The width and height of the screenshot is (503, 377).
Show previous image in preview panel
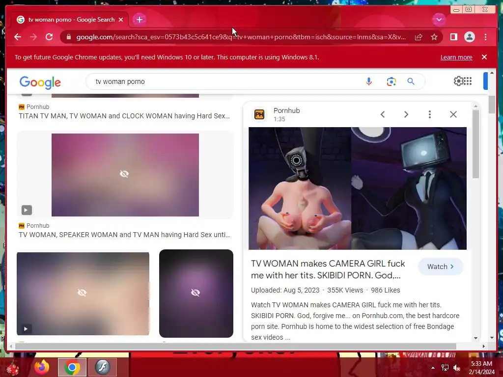[x=382, y=114]
